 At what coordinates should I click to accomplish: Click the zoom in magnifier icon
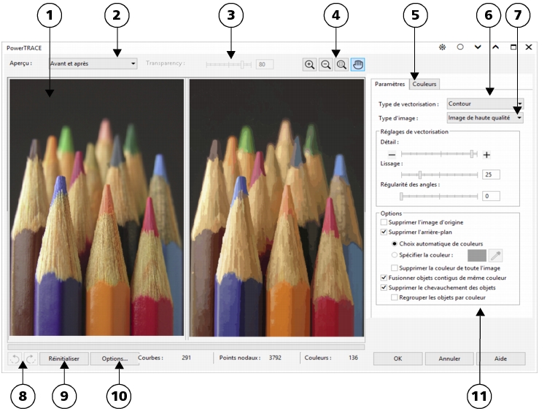[x=310, y=65]
